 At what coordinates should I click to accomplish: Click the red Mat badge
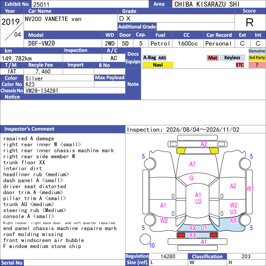(212, 58)
